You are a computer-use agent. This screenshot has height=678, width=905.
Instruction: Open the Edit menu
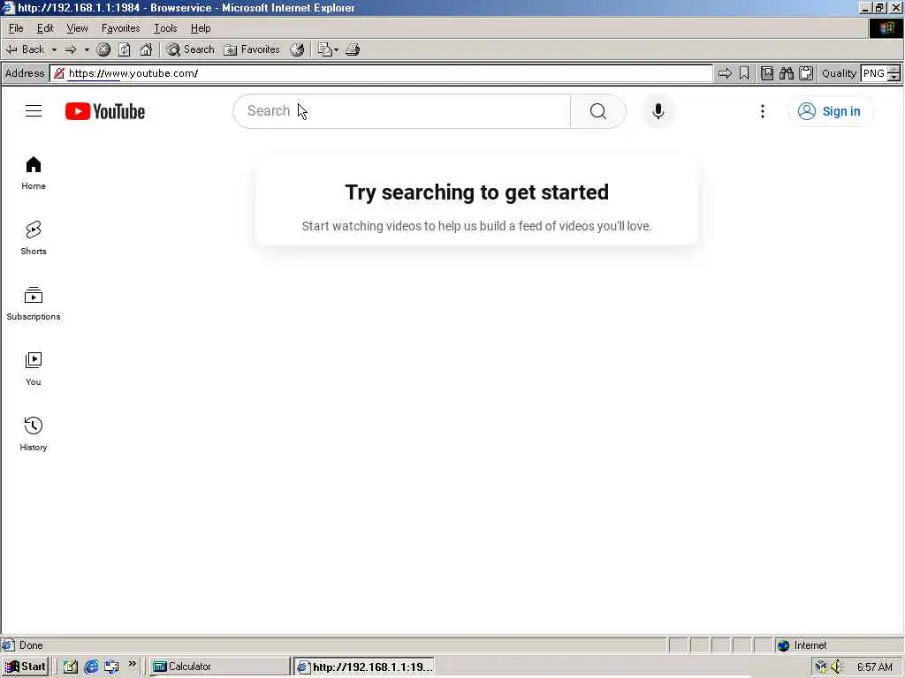(45, 28)
